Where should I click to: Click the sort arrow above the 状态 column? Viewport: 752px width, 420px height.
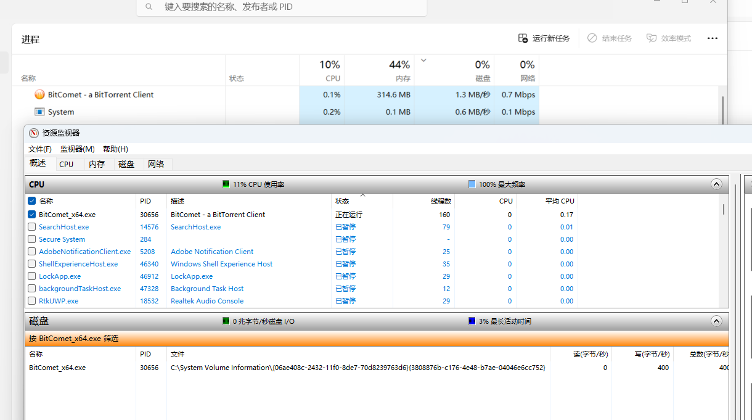[x=362, y=195]
